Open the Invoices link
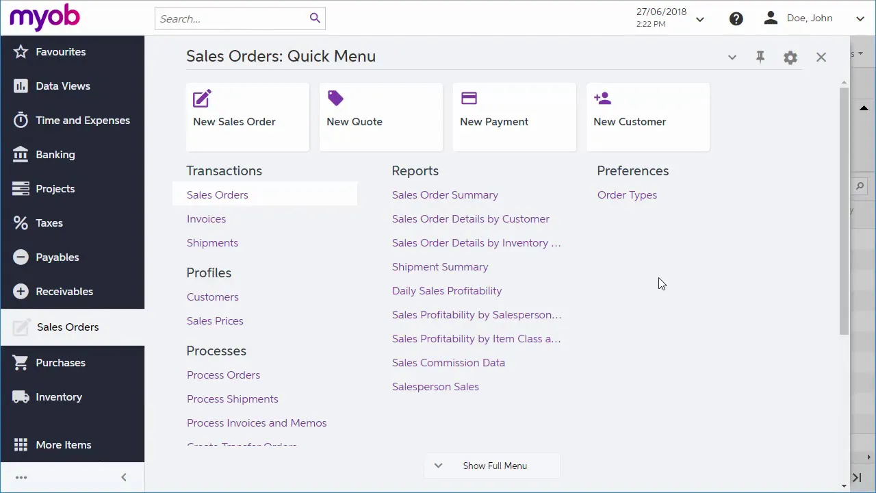 click(x=206, y=219)
